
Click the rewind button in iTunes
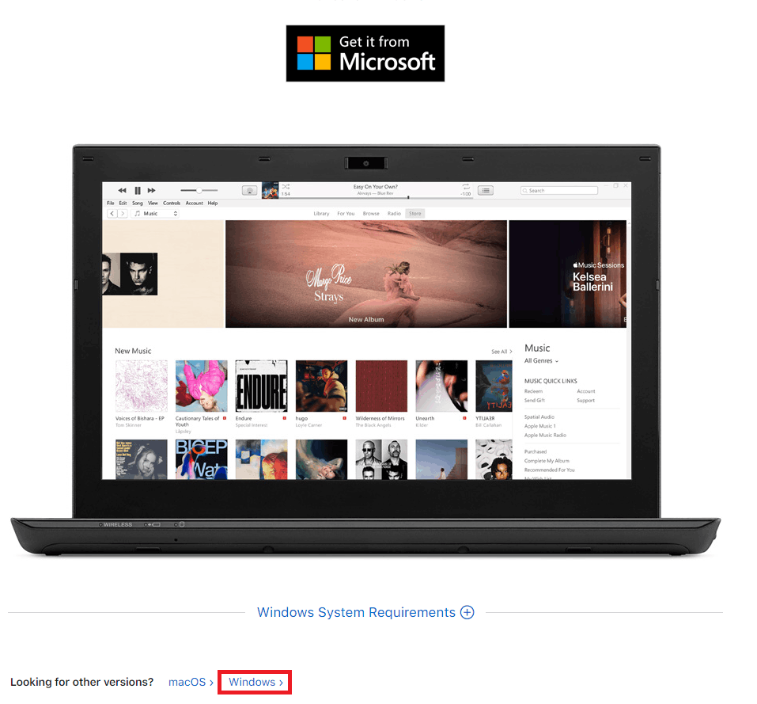122,190
